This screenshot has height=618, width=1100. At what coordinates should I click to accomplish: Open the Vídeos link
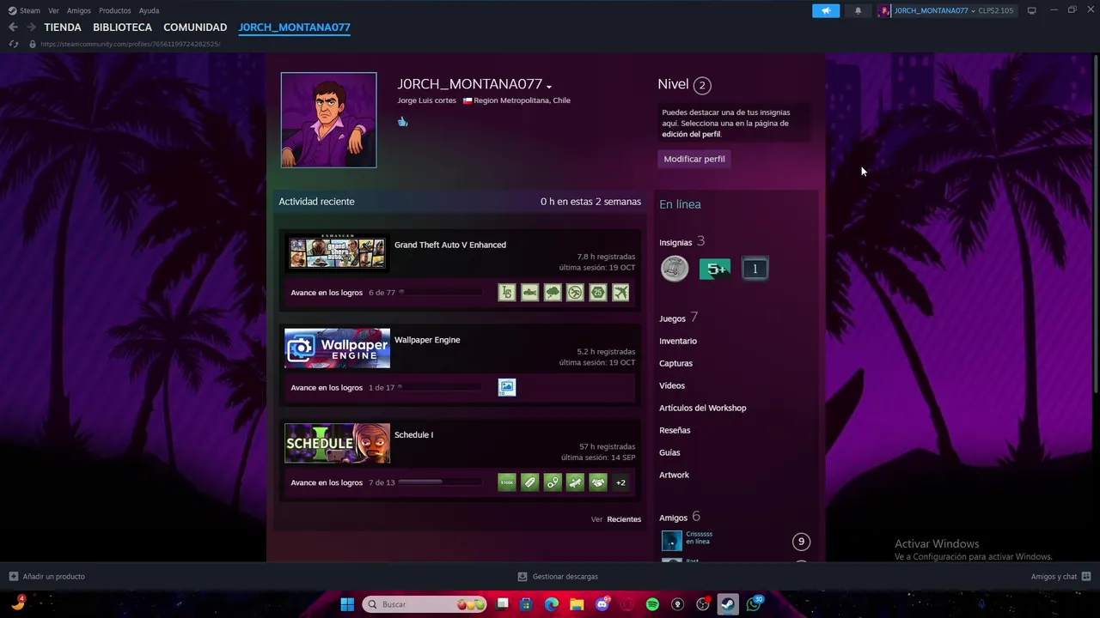pyautogui.click(x=672, y=385)
